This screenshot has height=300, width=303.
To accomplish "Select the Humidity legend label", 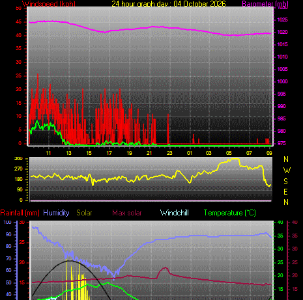I will 56,213.
